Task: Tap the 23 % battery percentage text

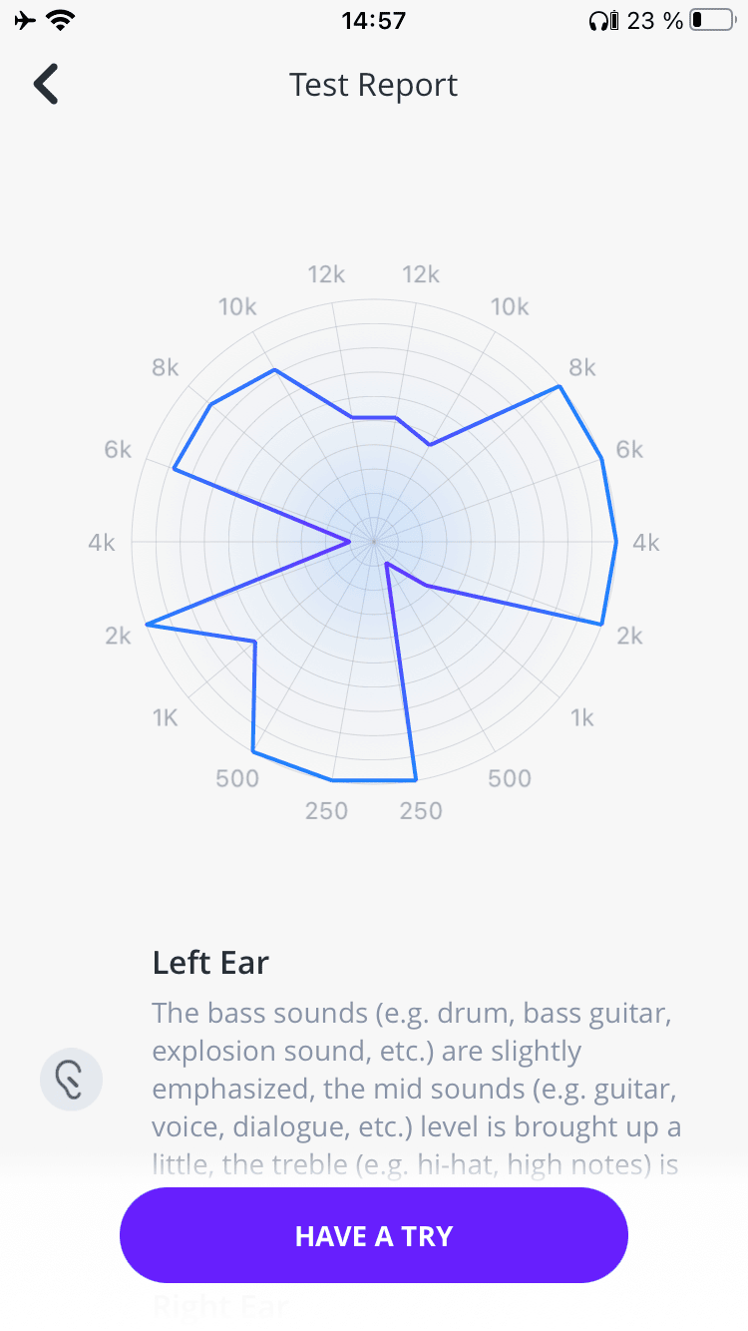Action: coord(654,20)
